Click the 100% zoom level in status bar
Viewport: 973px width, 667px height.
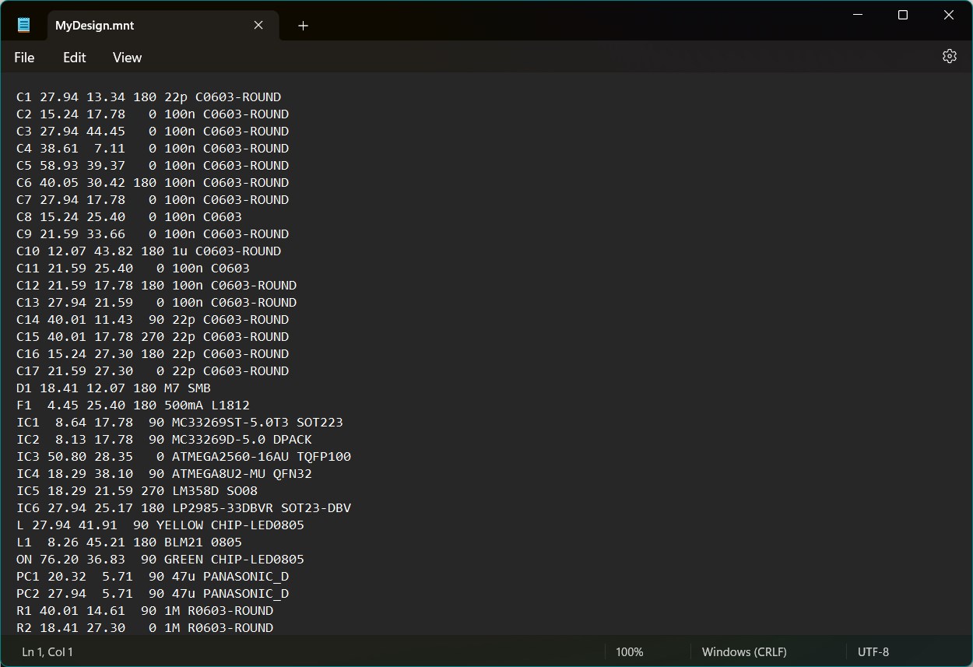click(x=630, y=652)
